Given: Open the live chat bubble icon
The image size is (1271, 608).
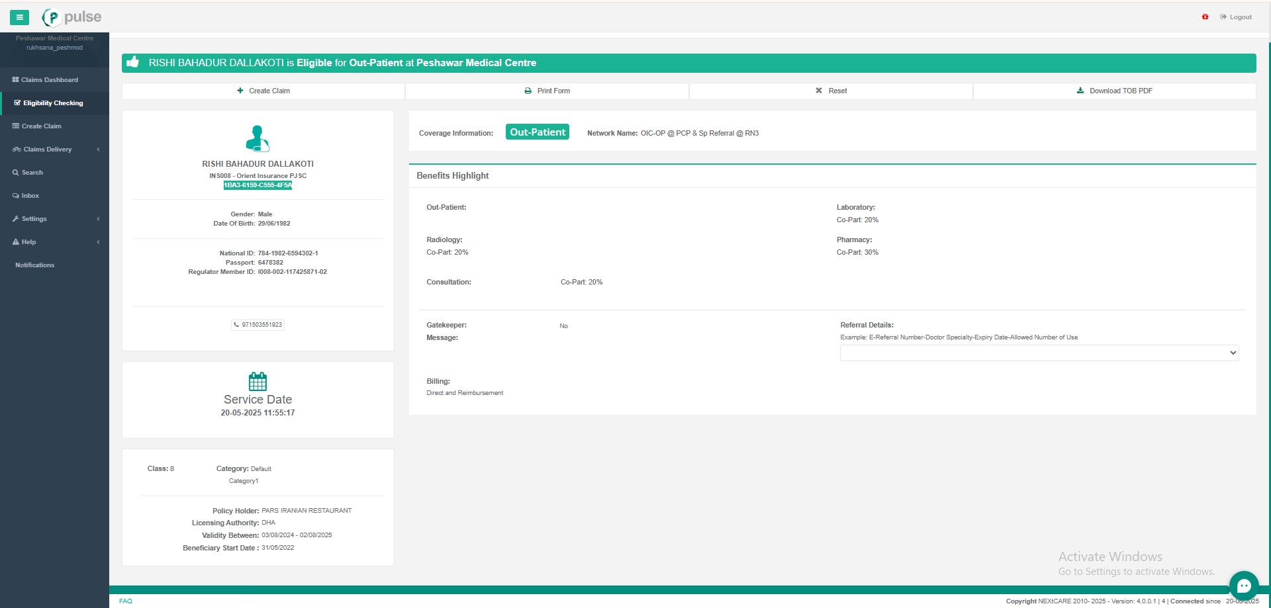Looking at the screenshot, I should coord(1243,586).
